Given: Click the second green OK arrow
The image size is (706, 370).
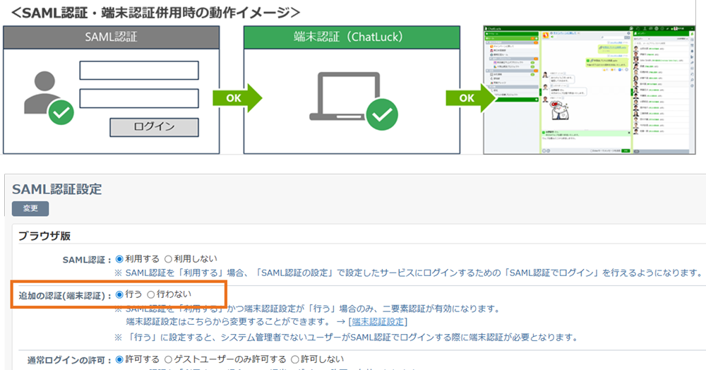Looking at the screenshot, I should [x=470, y=97].
